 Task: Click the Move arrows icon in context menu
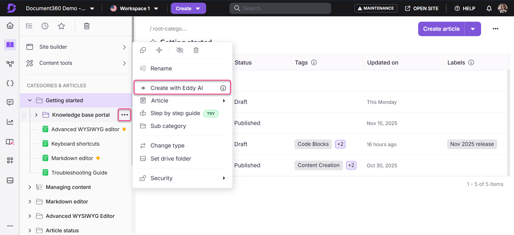pos(159,50)
